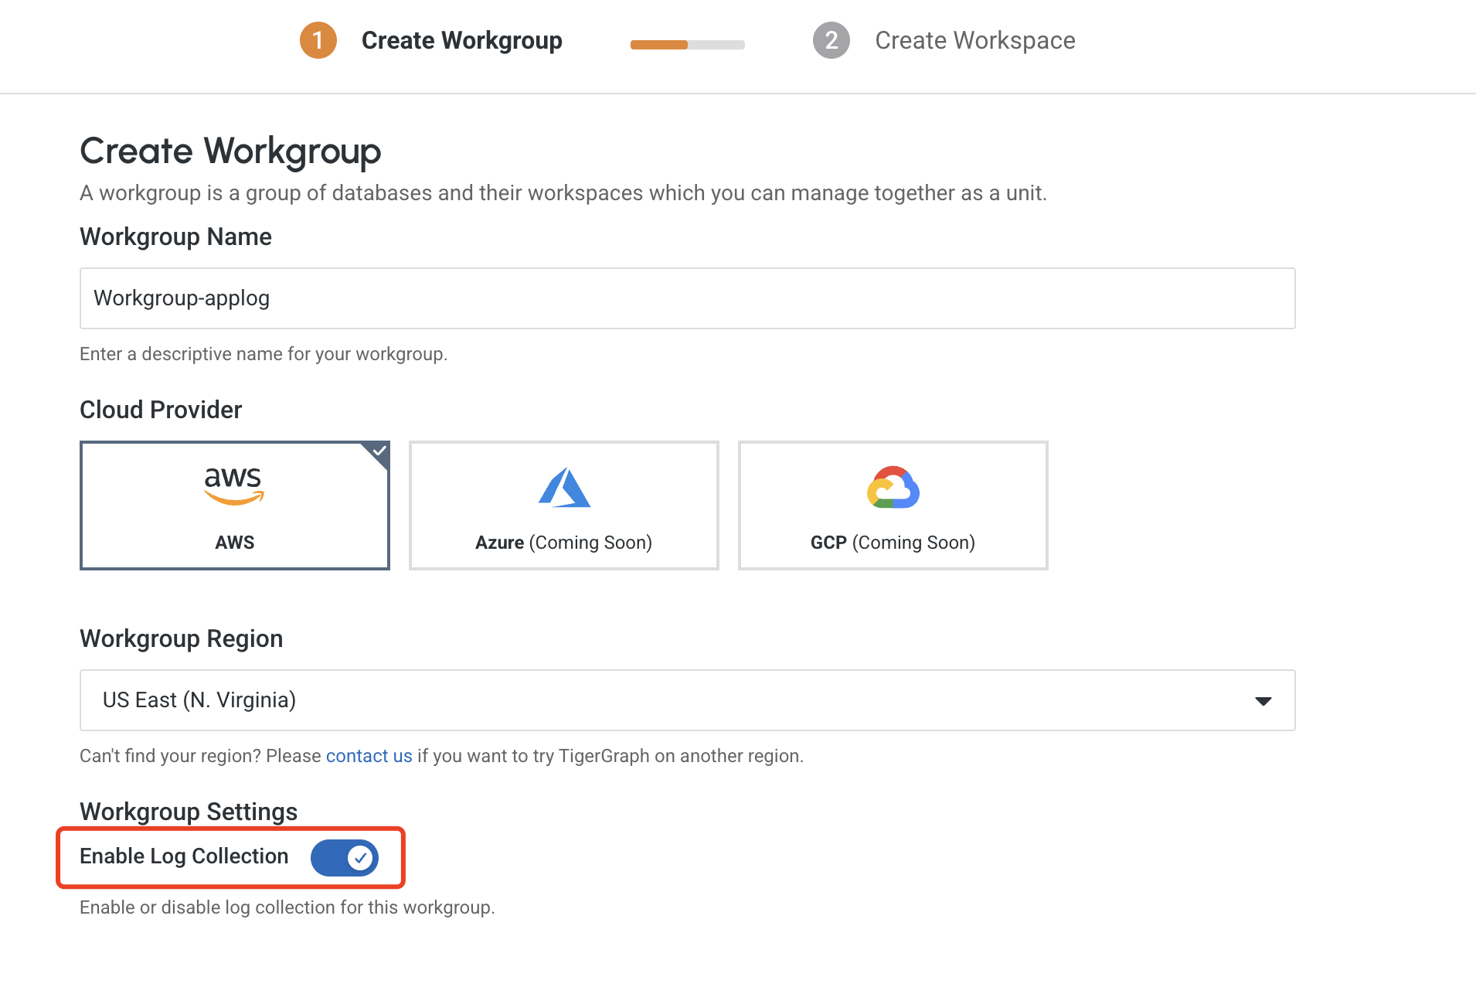Open the contact us link
Image resolution: width=1476 pixels, height=994 pixels.
[x=369, y=755]
